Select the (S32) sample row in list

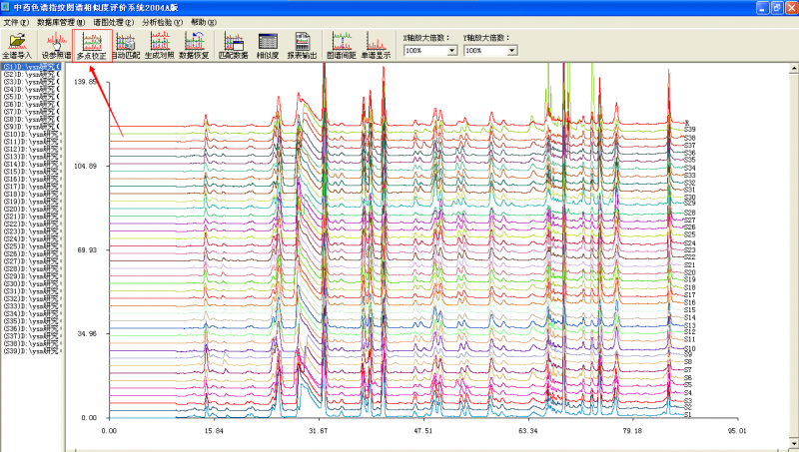(31, 298)
